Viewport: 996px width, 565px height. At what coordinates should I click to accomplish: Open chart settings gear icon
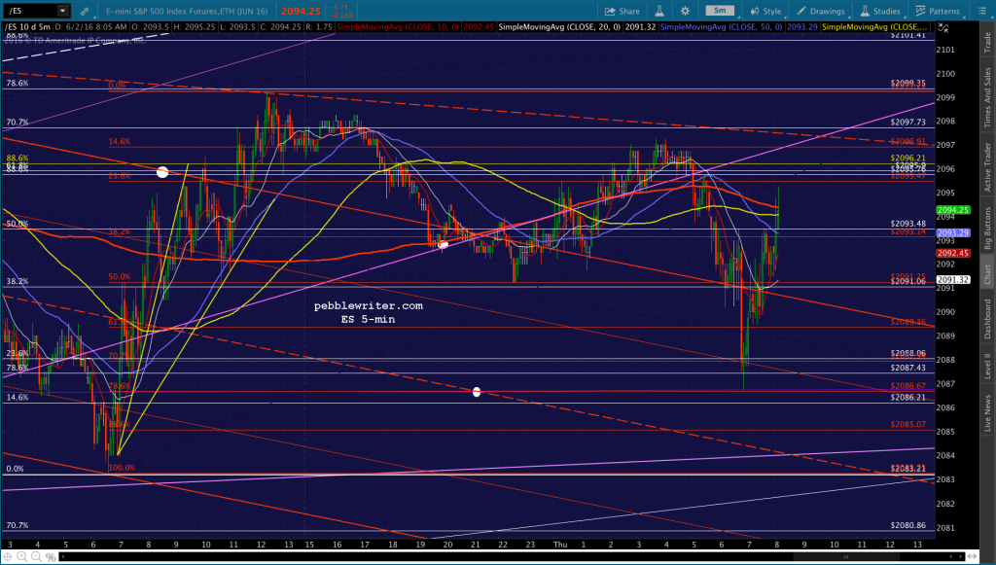pyautogui.click(x=685, y=11)
